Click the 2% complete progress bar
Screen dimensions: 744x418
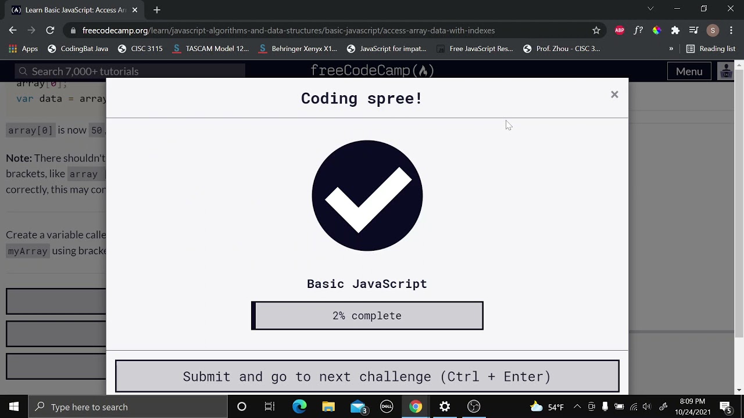[x=367, y=316]
